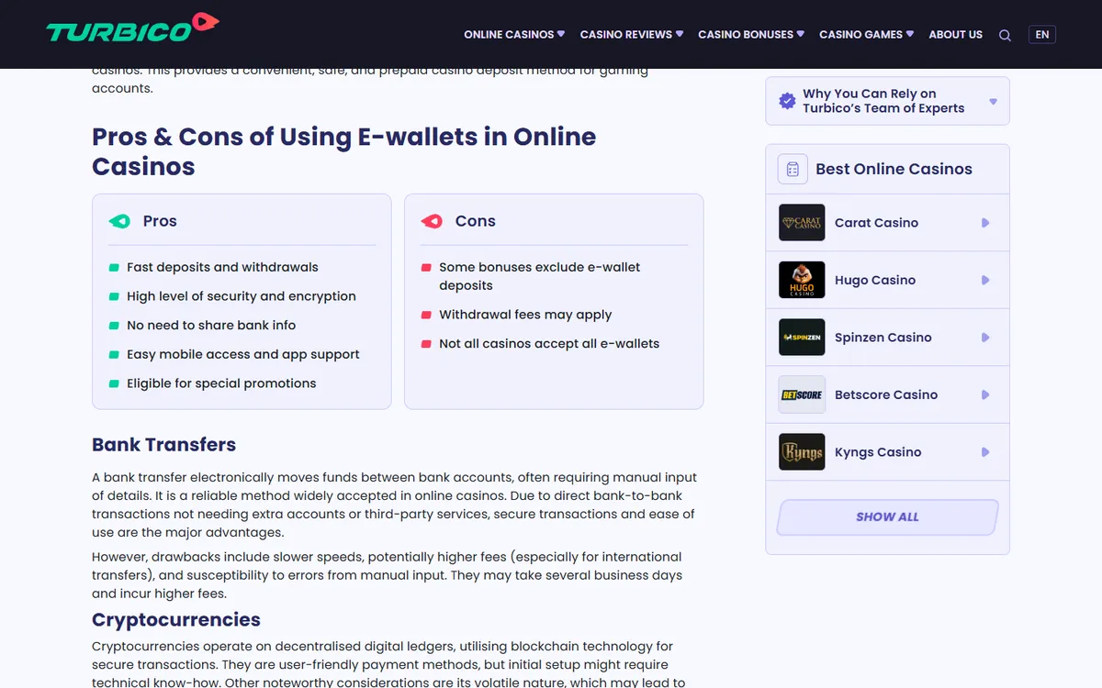The width and height of the screenshot is (1102, 688).
Task: Click 'High level of security and encryption' text
Action: (242, 296)
